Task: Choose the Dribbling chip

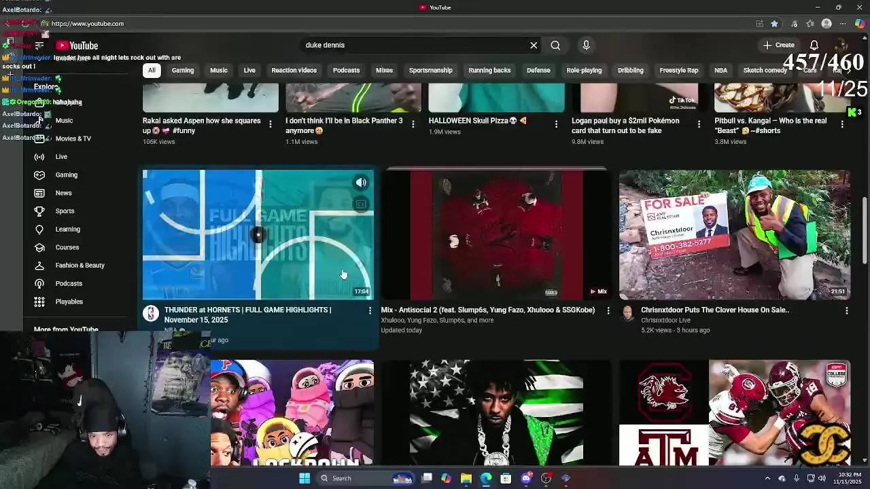Action: pyautogui.click(x=631, y=70)
